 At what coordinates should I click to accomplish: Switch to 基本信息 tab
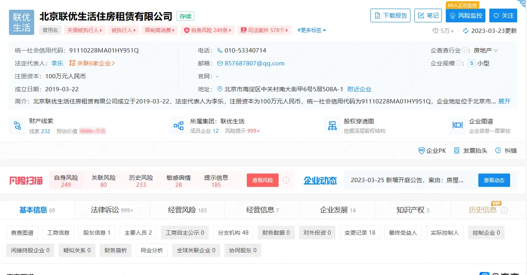(37, 210)
